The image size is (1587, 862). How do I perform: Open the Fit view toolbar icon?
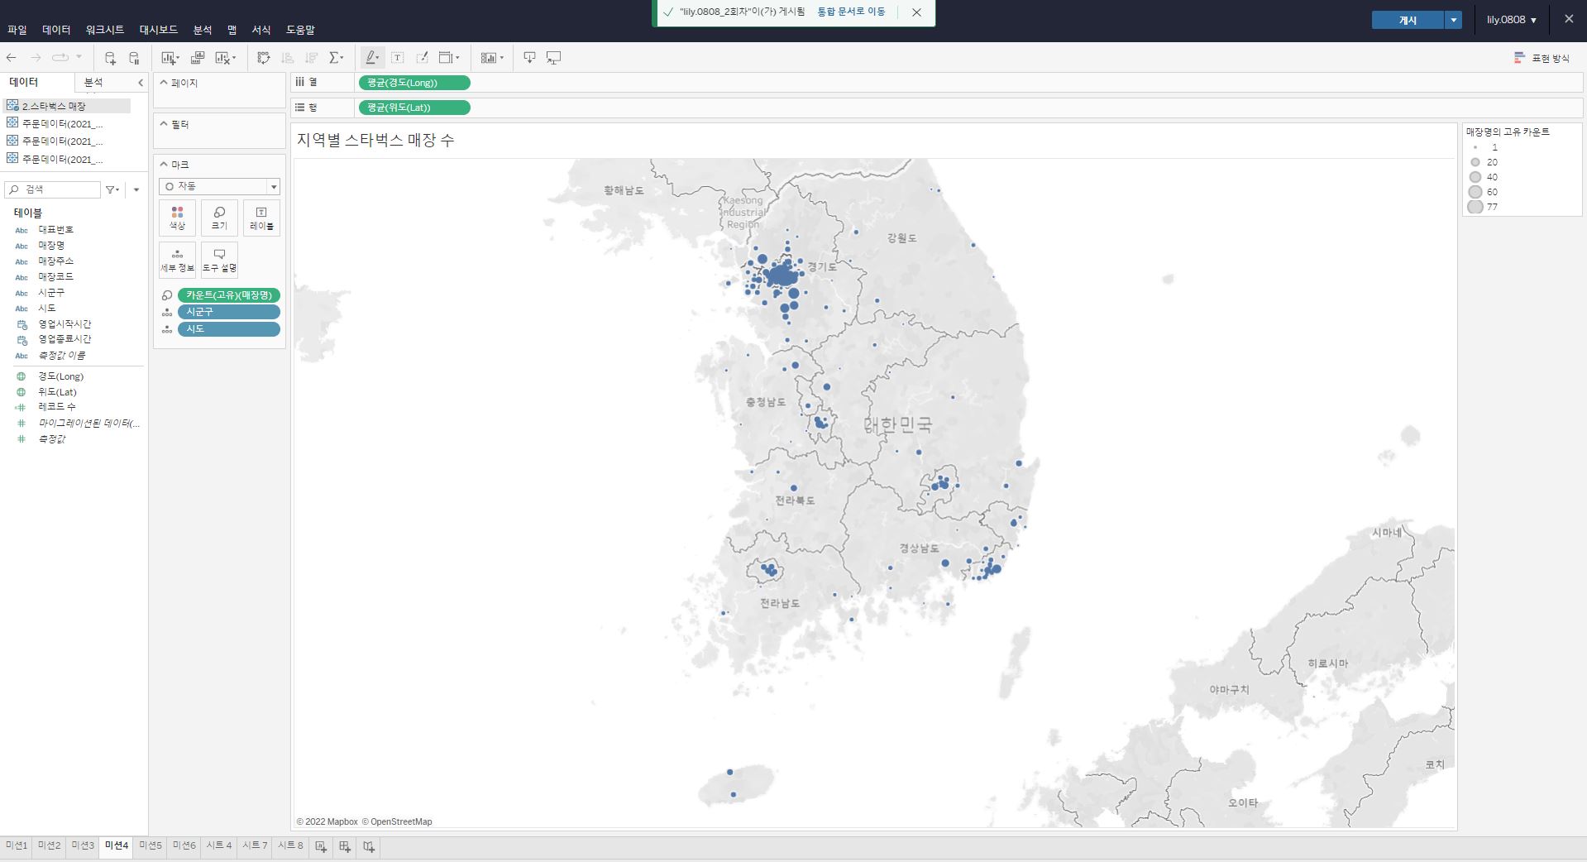[449, 58]
